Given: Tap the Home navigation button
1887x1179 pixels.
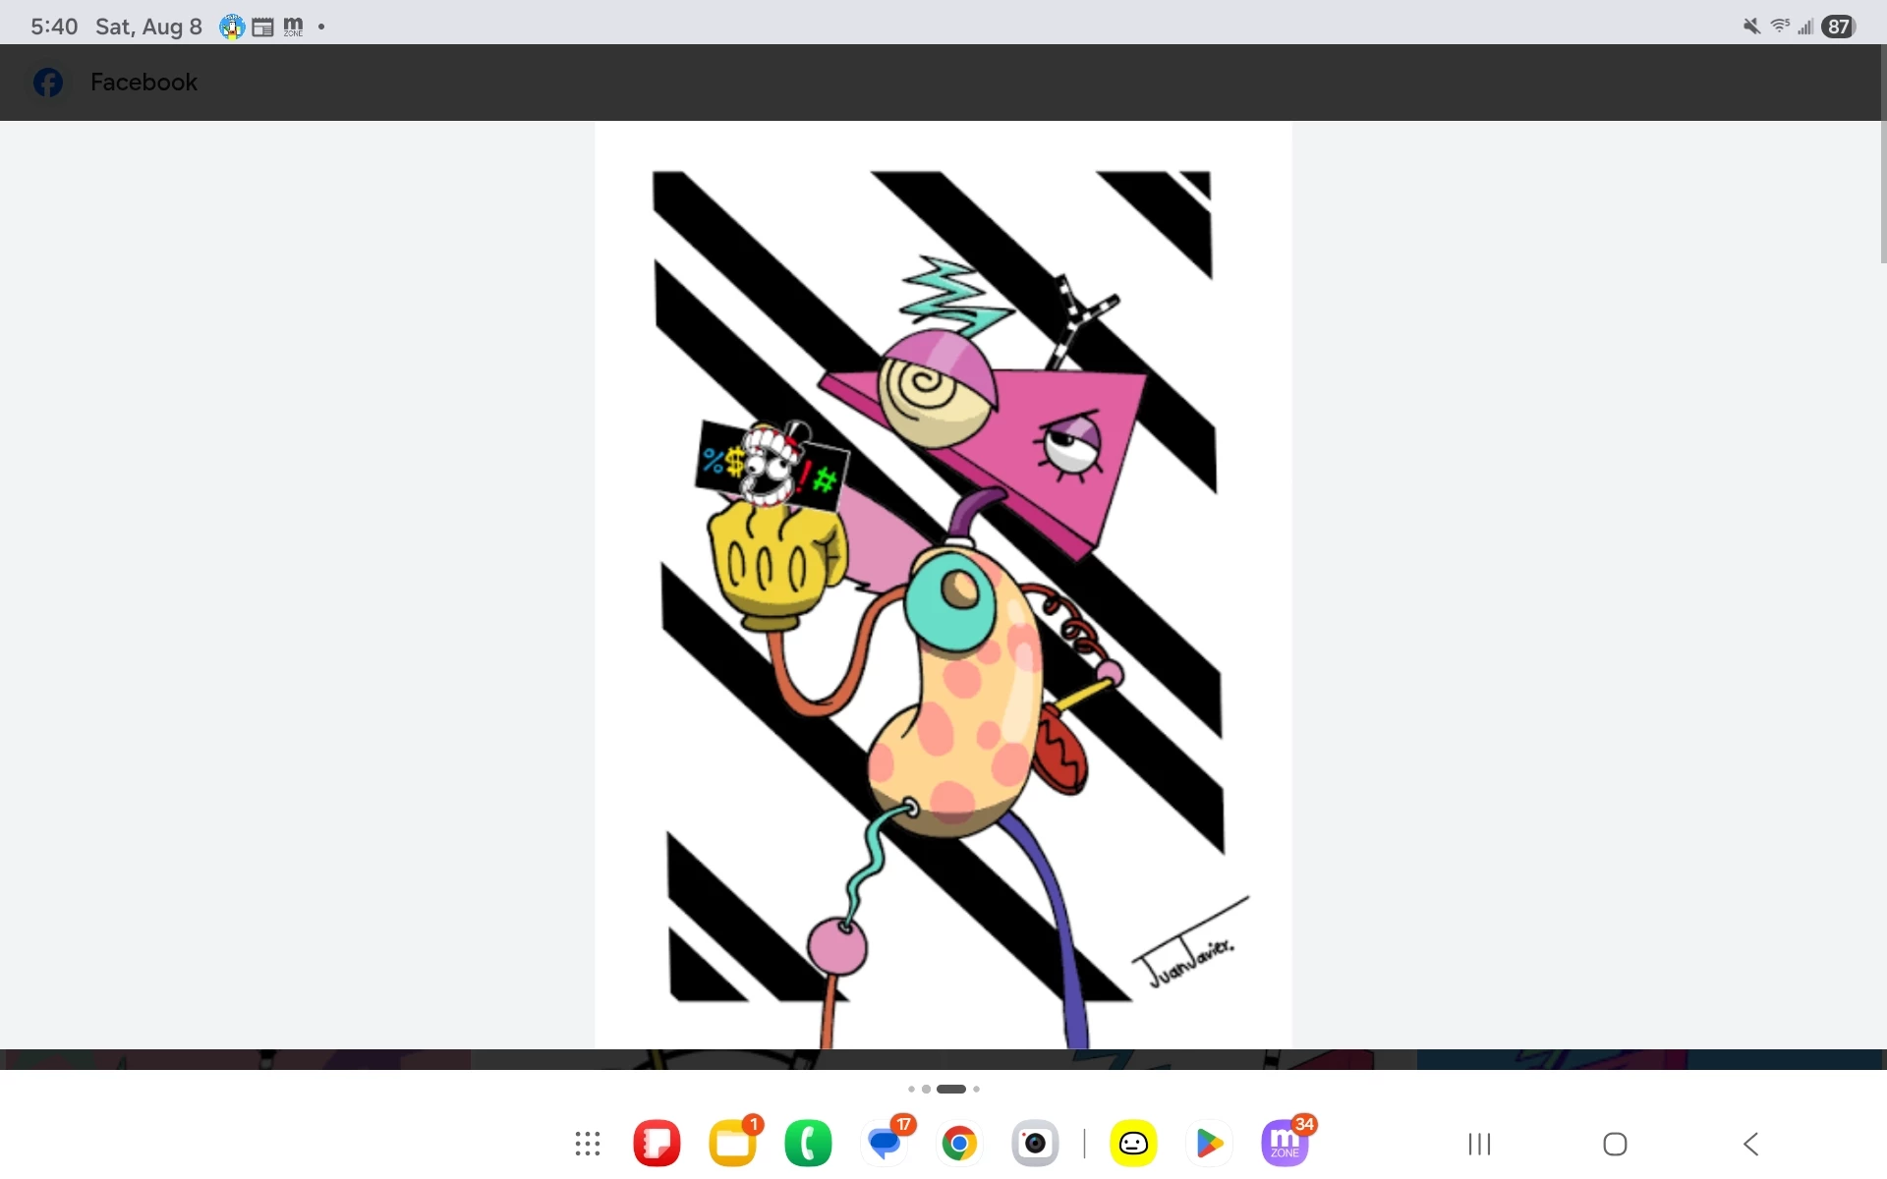Looking at the screenshot, I should pyautogui.click(x=1615, y=1144).
